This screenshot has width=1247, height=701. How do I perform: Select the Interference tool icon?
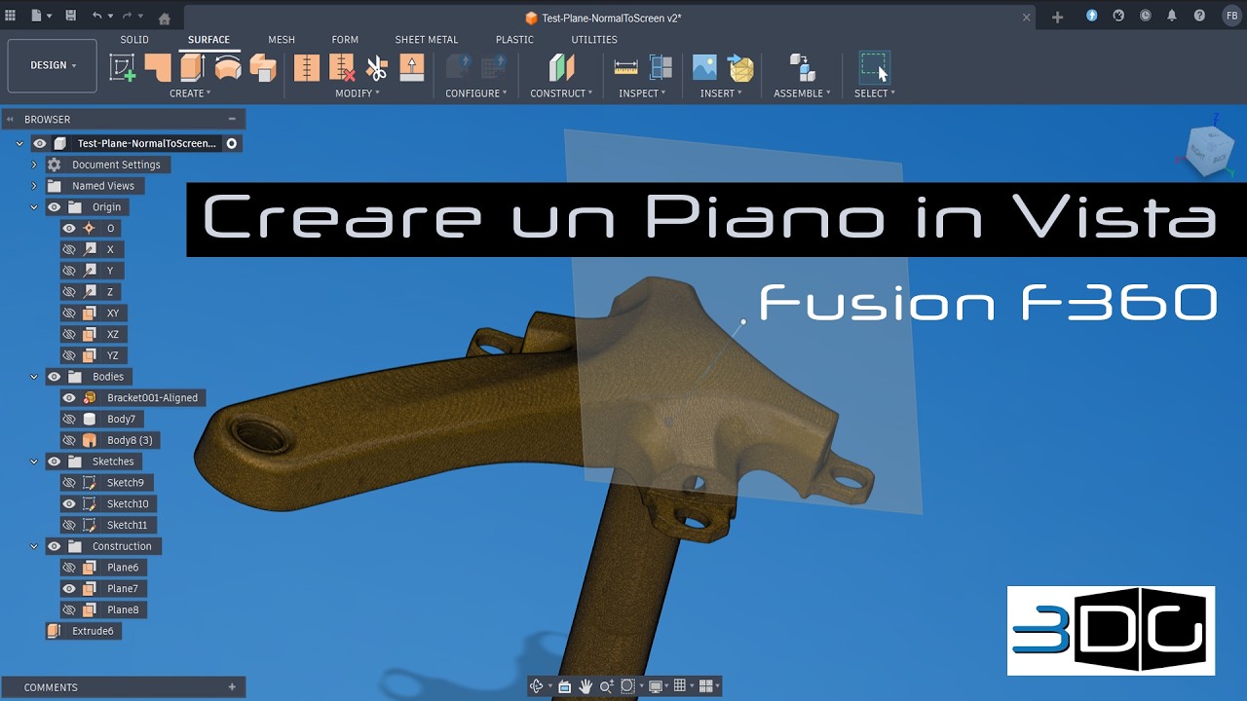click(x=661, y=67)
